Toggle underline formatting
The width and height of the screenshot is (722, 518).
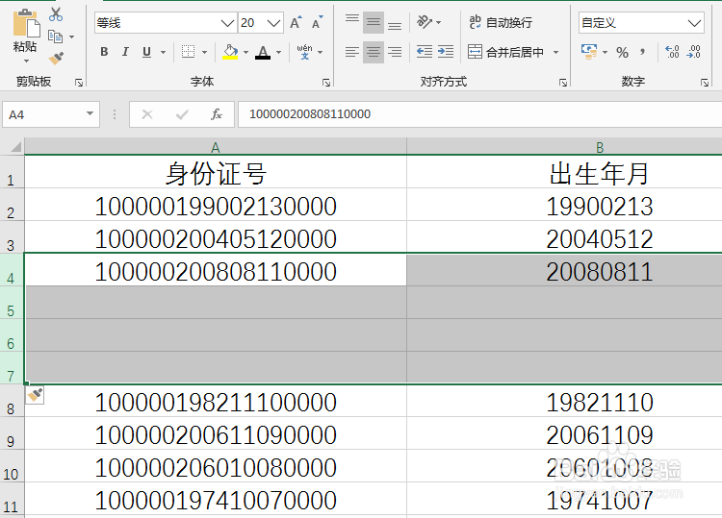pyautogui.click(x=147, y=52)
